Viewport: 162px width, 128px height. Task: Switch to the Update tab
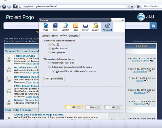[64, 35]
